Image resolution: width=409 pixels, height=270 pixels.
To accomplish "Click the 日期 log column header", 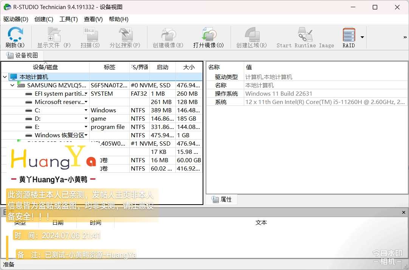I will [58, 222].
